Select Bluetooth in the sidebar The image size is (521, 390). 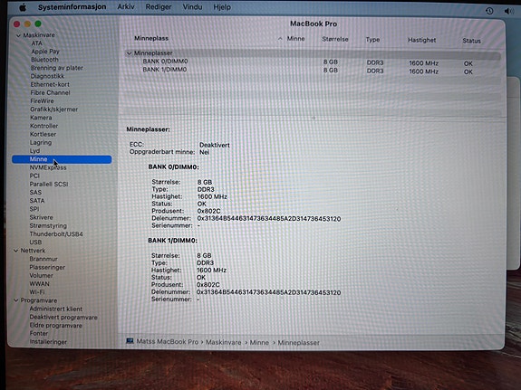[44, 60]
